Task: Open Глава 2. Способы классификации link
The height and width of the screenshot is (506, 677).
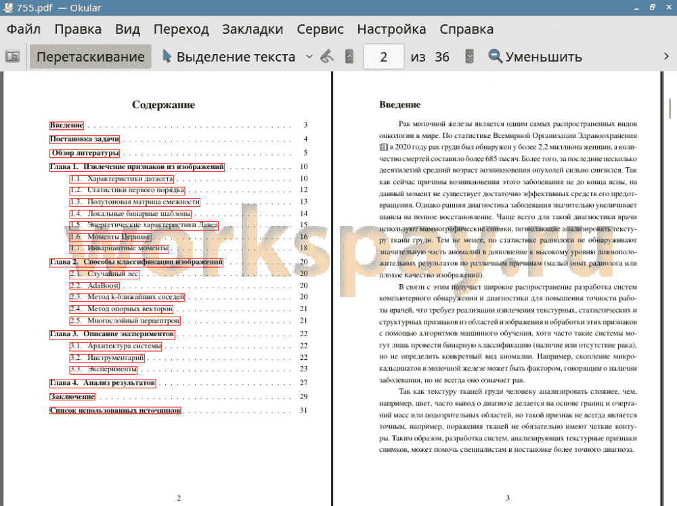Action: pyautogui.click(x=137, y=262)
